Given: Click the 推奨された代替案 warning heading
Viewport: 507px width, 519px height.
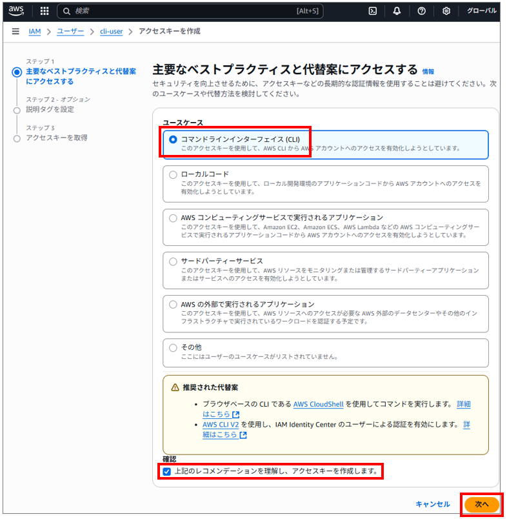Looking at the screenshot, I should pyautogui.click(x=210, y=387).
